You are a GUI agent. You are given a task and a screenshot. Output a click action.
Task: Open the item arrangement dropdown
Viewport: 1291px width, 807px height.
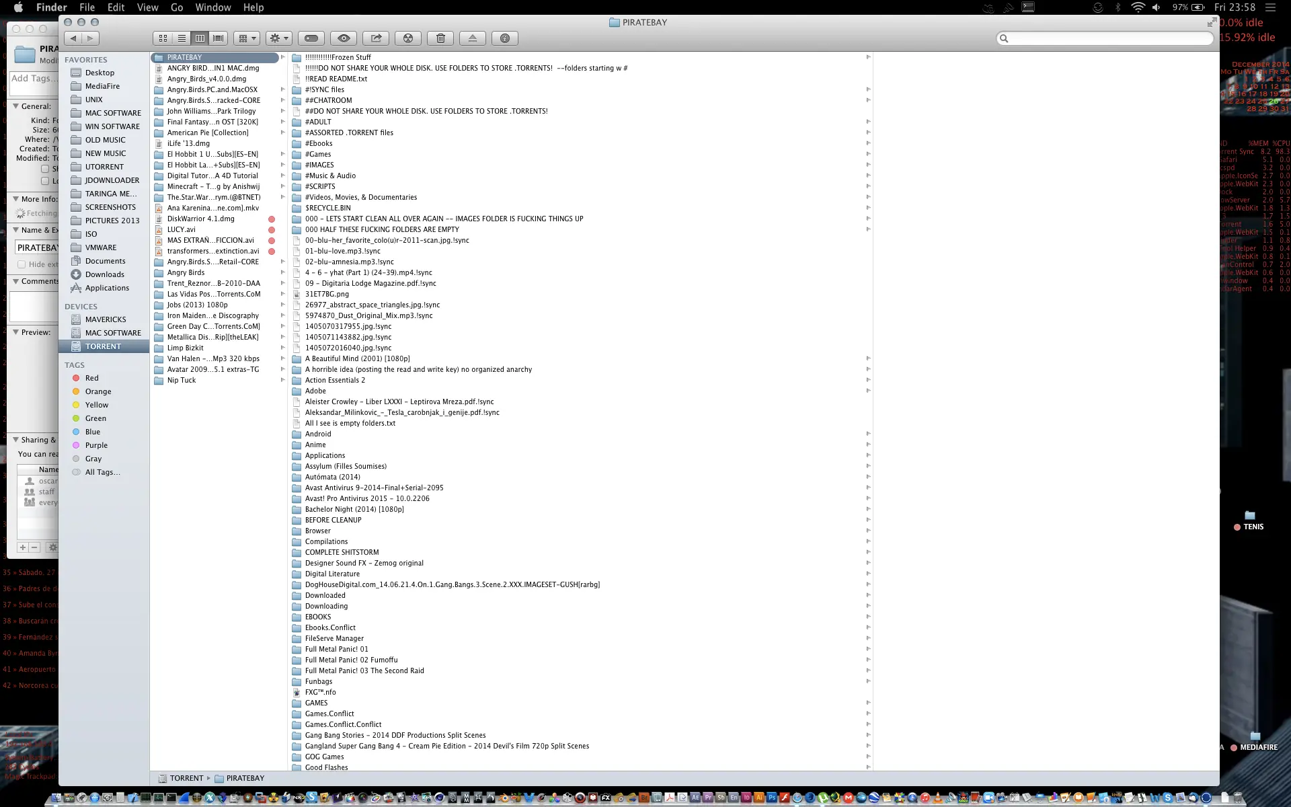tap(247, 38)
